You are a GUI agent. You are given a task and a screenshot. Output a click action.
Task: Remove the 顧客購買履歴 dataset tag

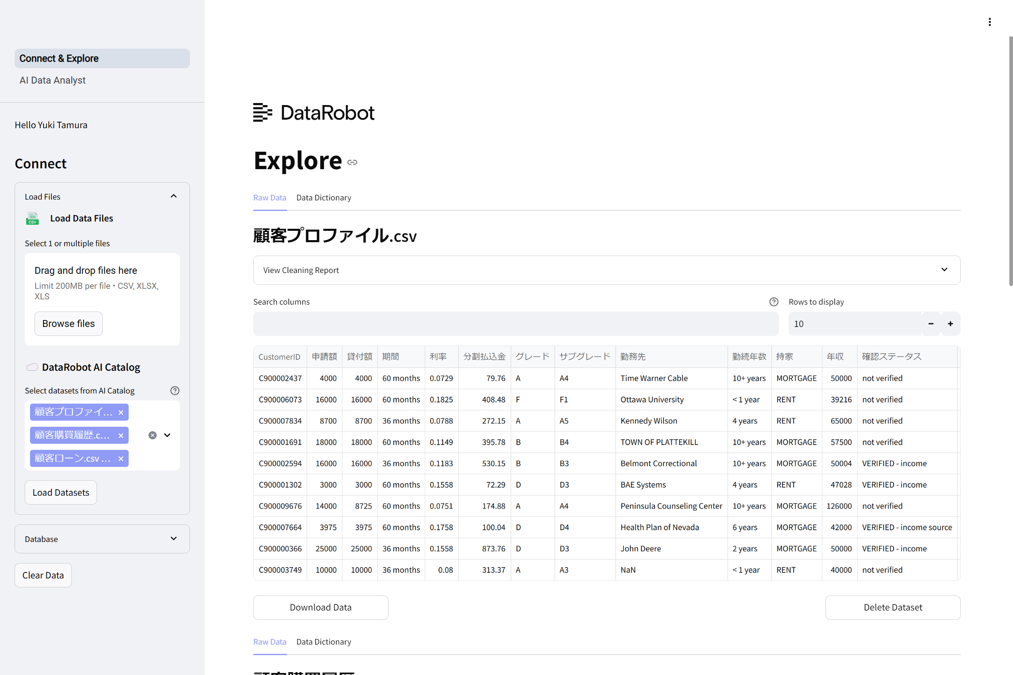121,436
